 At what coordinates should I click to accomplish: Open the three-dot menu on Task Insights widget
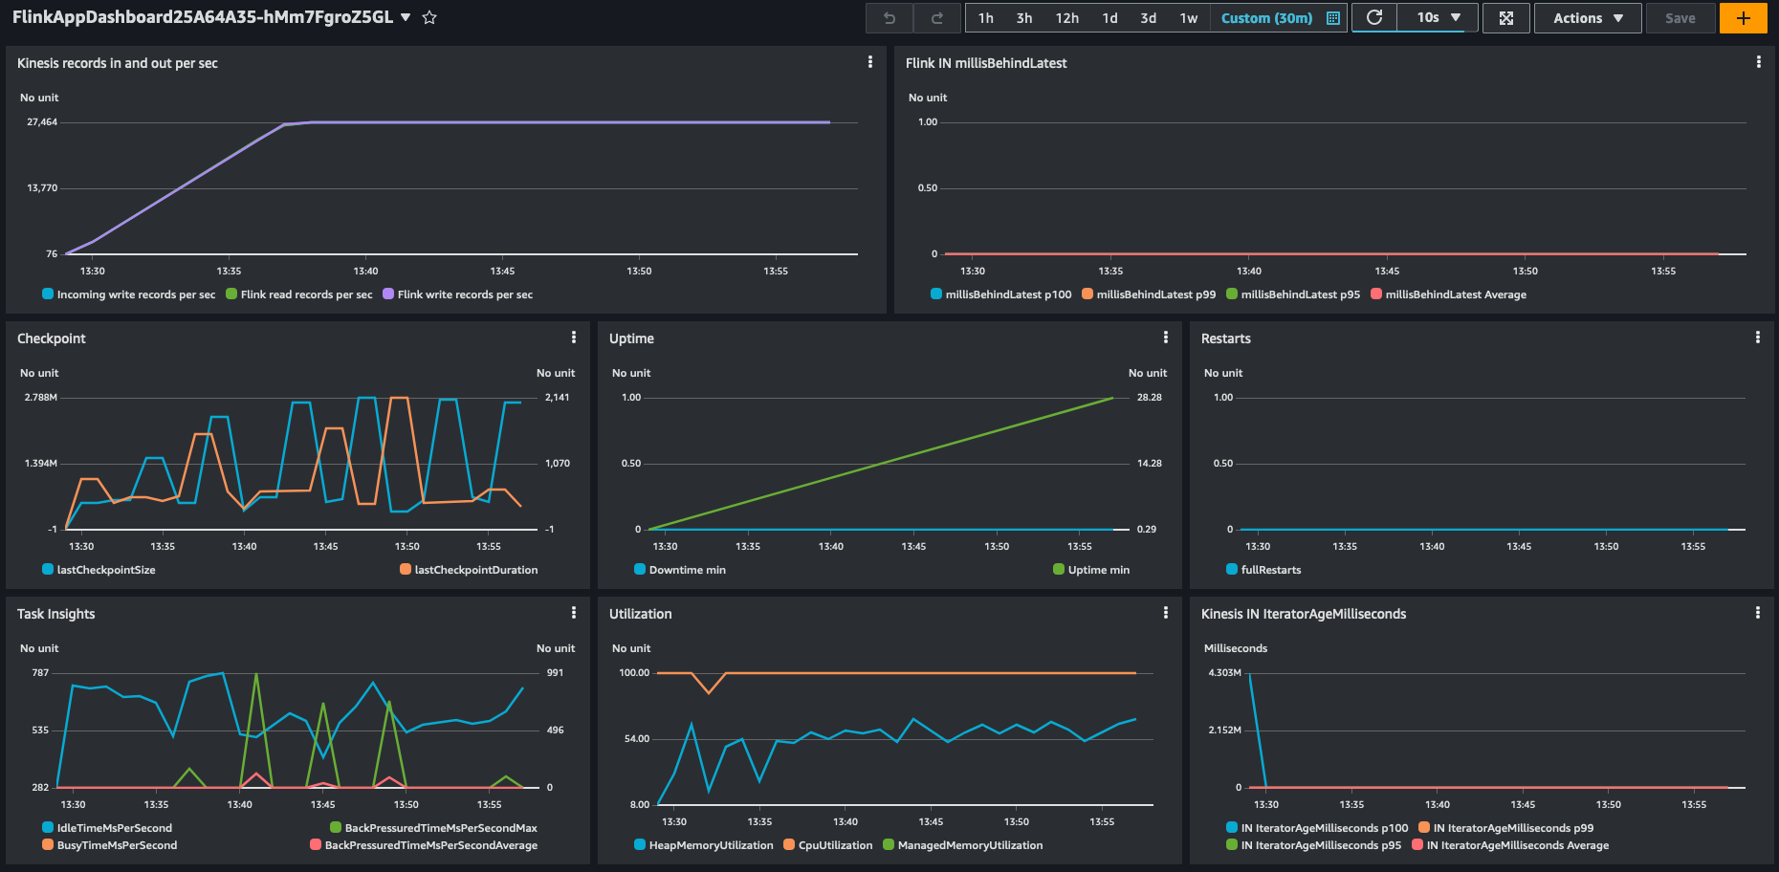pos(574,613)
